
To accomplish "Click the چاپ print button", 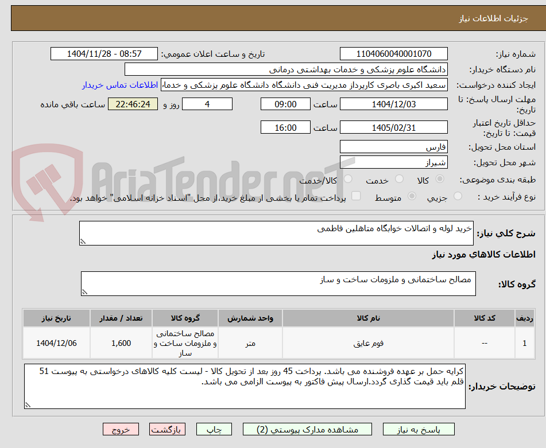I will pyautogui.click(x=214, y=429).
